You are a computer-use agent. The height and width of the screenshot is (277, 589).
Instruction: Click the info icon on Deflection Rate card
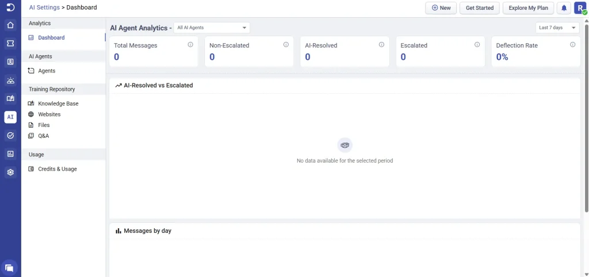click(572, 45)
